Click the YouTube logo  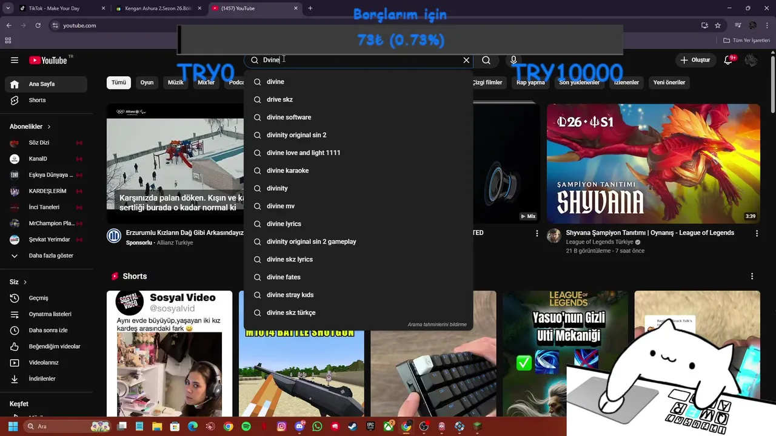pos(48,60)
